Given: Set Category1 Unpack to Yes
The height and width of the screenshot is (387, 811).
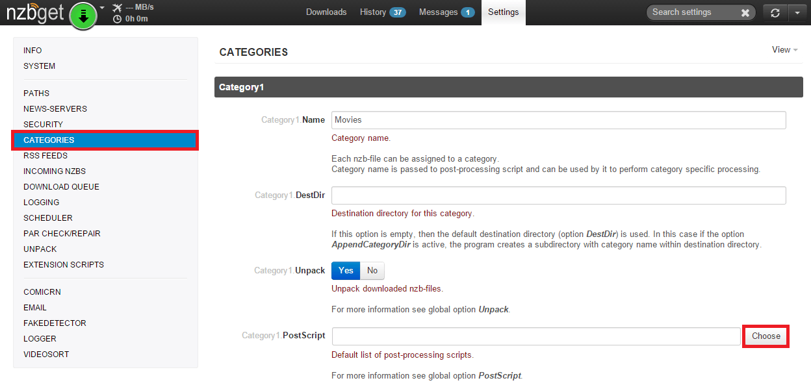Looking at the screenshot, I should pos(346,271).
